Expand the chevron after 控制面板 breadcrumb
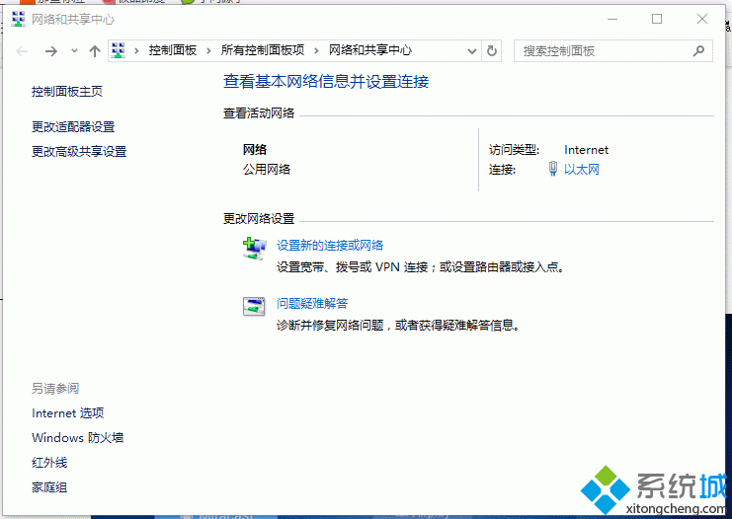This screenshot has width=732, height=519. (208, 50)
